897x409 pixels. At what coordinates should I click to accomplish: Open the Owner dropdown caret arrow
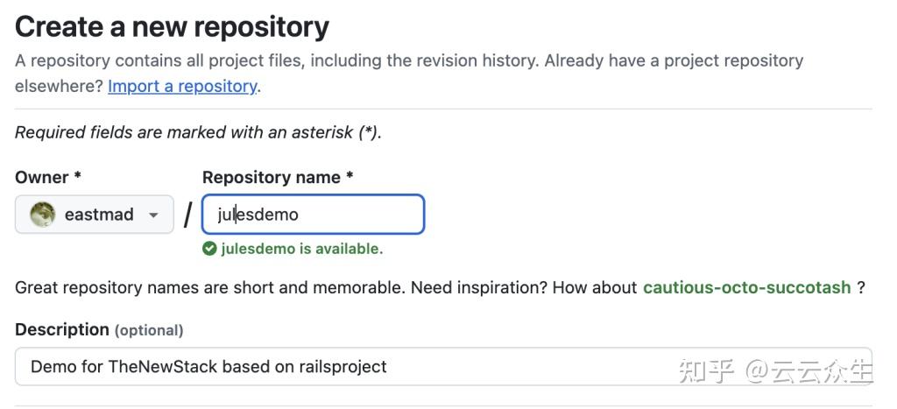coord(154,215)
